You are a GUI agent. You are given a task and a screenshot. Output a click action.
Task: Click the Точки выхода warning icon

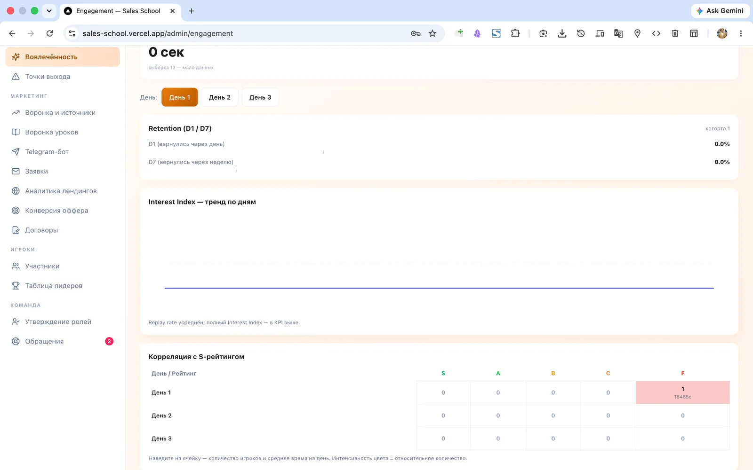16,77
